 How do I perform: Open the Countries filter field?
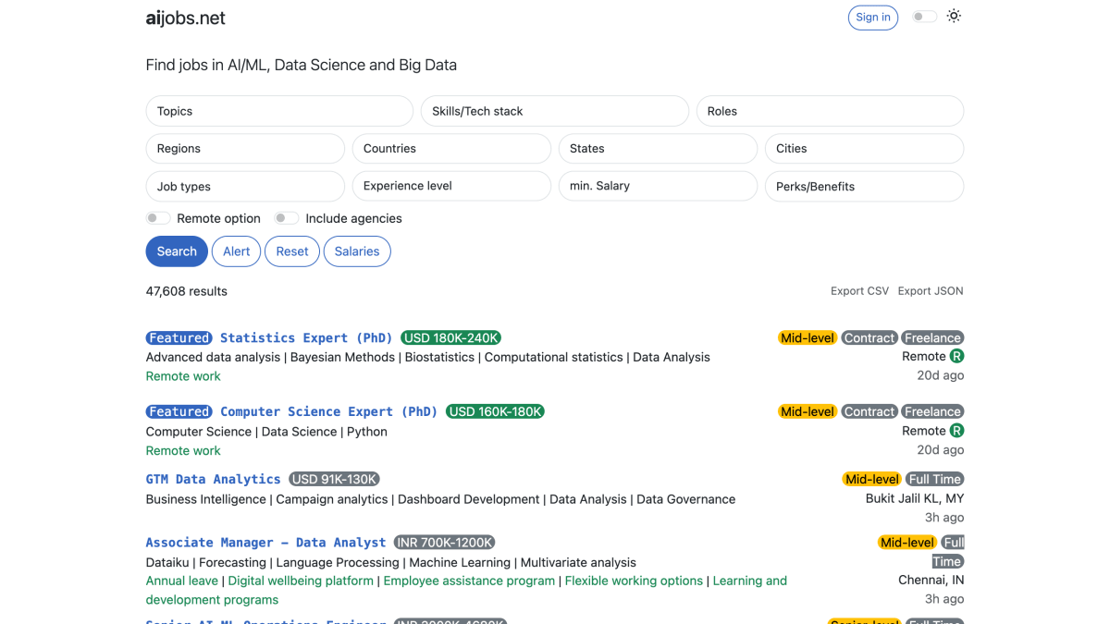point(451,148)
